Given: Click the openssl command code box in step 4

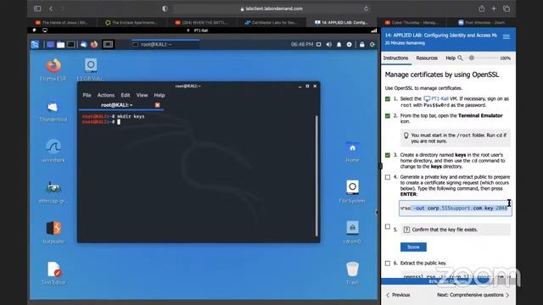Looking at the screenshot, I should (x=455, y=208).
